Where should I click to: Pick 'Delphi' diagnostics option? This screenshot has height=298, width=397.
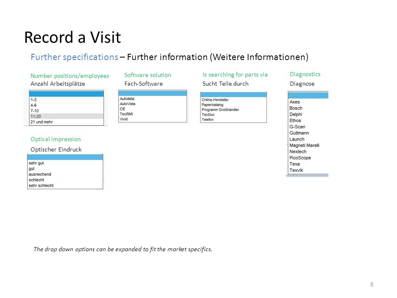309,114
